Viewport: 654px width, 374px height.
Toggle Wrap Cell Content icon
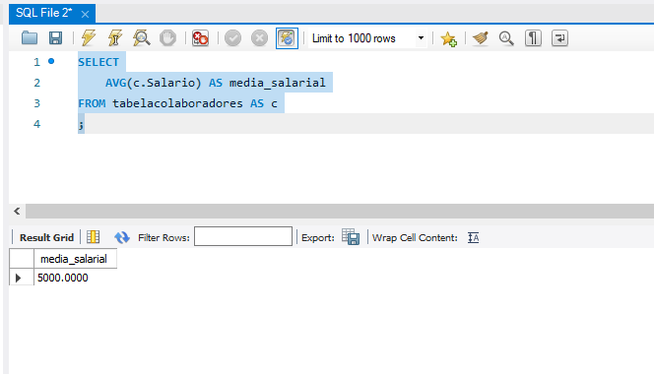474,237
